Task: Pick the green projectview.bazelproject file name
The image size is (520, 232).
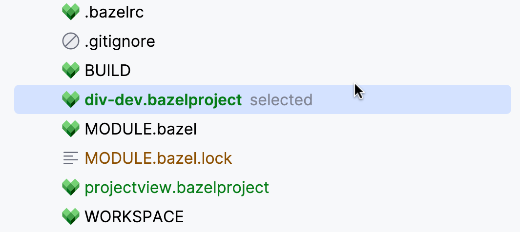Action: pos(177,188)
